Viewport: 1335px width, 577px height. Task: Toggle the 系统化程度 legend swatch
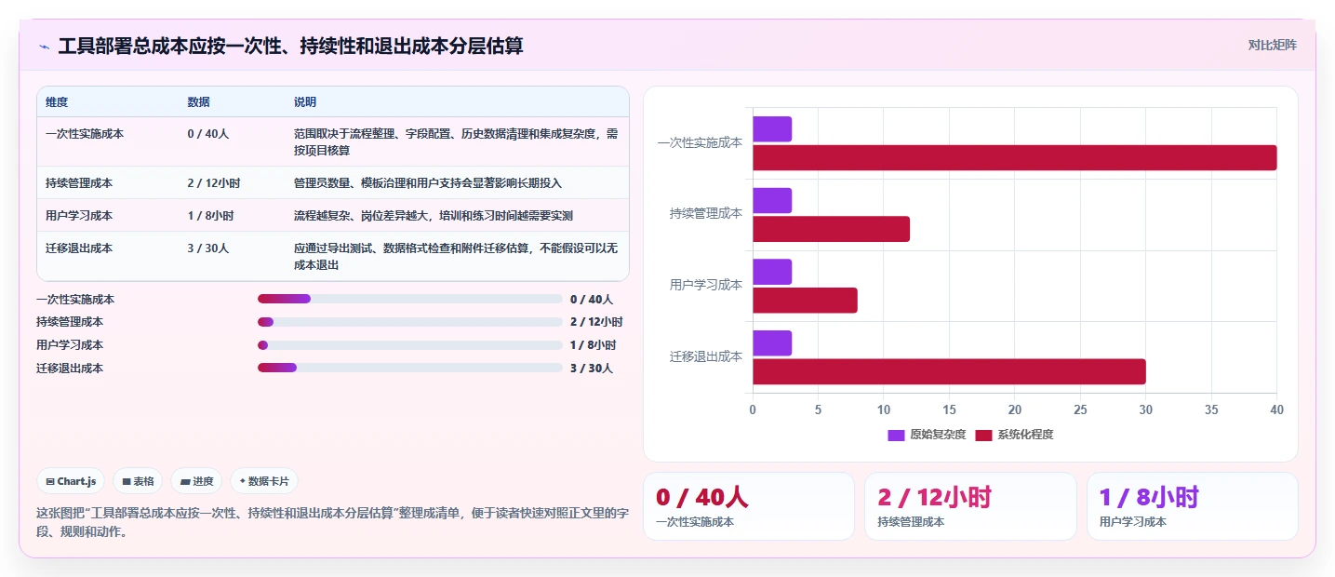(983, 435)
